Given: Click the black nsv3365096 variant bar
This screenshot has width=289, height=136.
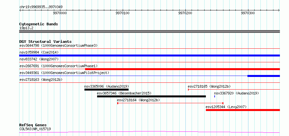Looking at the screenshot, I should 107,90.
